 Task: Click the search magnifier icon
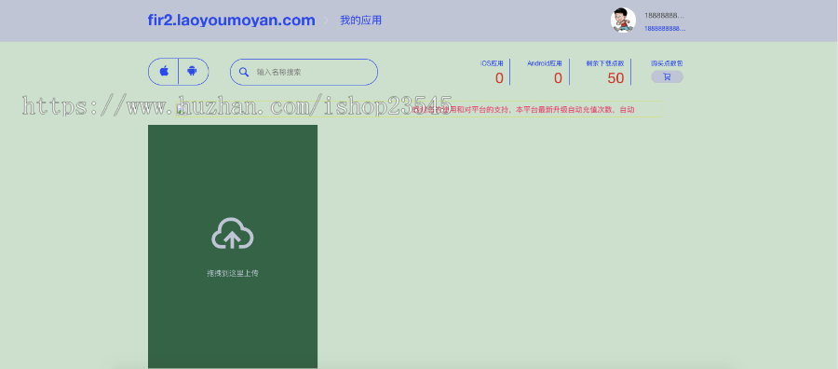(244, 72)
